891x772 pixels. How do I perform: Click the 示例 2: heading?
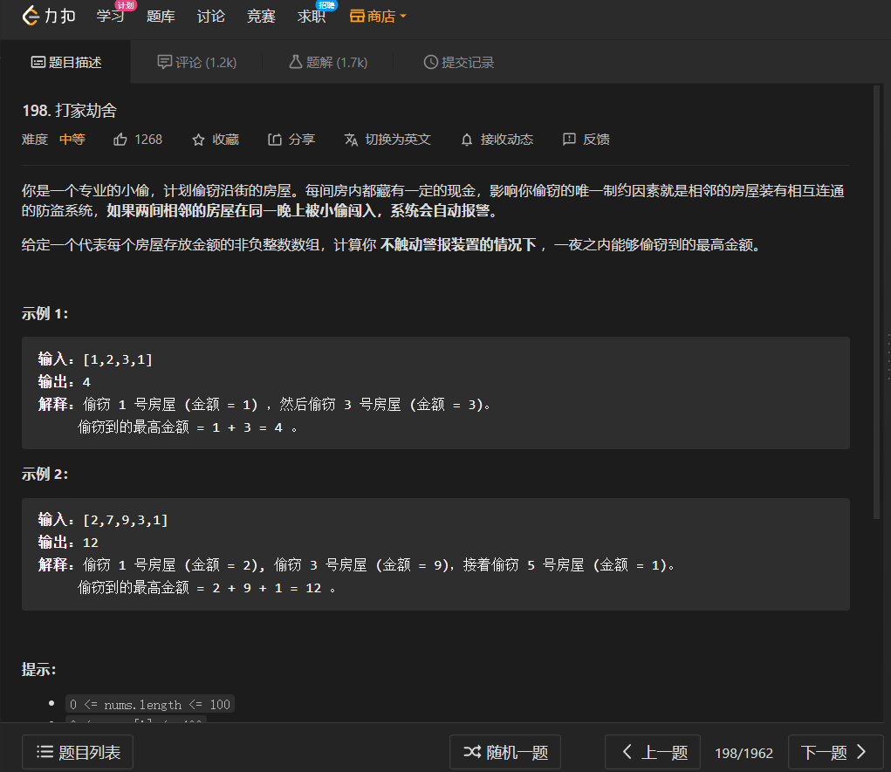coord(45,475)
